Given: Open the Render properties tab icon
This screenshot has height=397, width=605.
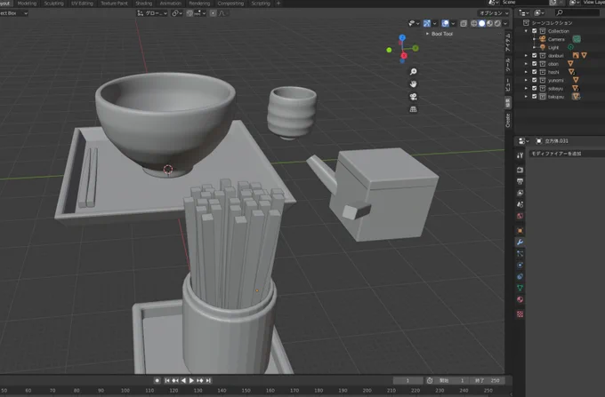Looking at the screenshot, I should (x=520, y=170).
